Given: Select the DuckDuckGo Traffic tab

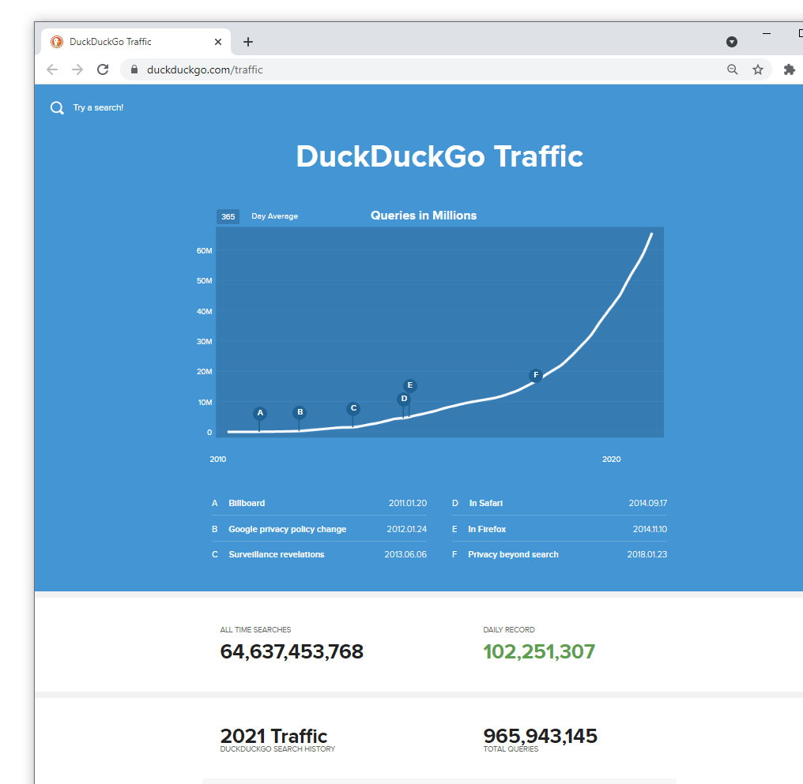Looking at the screenshot, I should (x=136, y=42).
